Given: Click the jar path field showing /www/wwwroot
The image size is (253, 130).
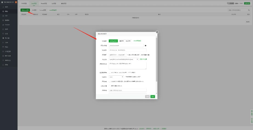Looking at the screenshot, I should click(x=126, y=46).
